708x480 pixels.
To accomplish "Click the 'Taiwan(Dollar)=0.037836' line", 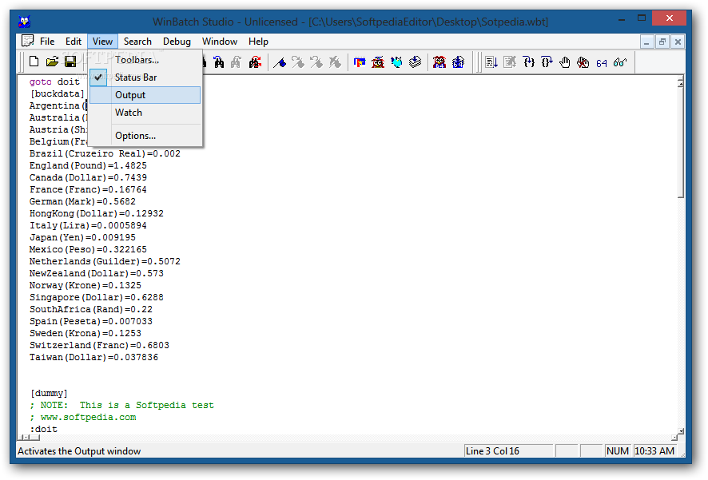I will tap(93, 357).
